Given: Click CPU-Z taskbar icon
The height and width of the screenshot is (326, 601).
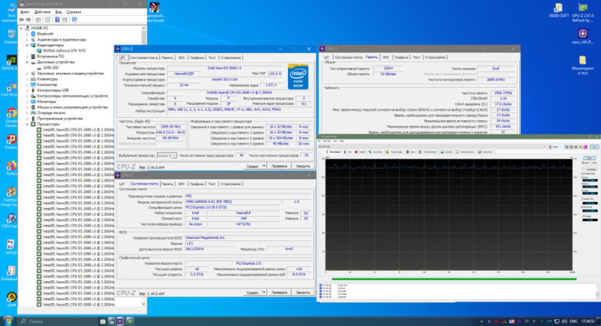Looking at the screenshot, I should [120, 321].
